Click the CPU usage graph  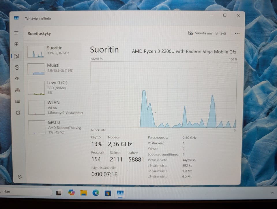pos(164,95)
